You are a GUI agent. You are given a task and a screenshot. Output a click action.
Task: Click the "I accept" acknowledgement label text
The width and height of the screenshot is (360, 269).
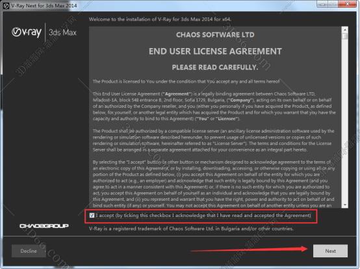coord(203,216)
